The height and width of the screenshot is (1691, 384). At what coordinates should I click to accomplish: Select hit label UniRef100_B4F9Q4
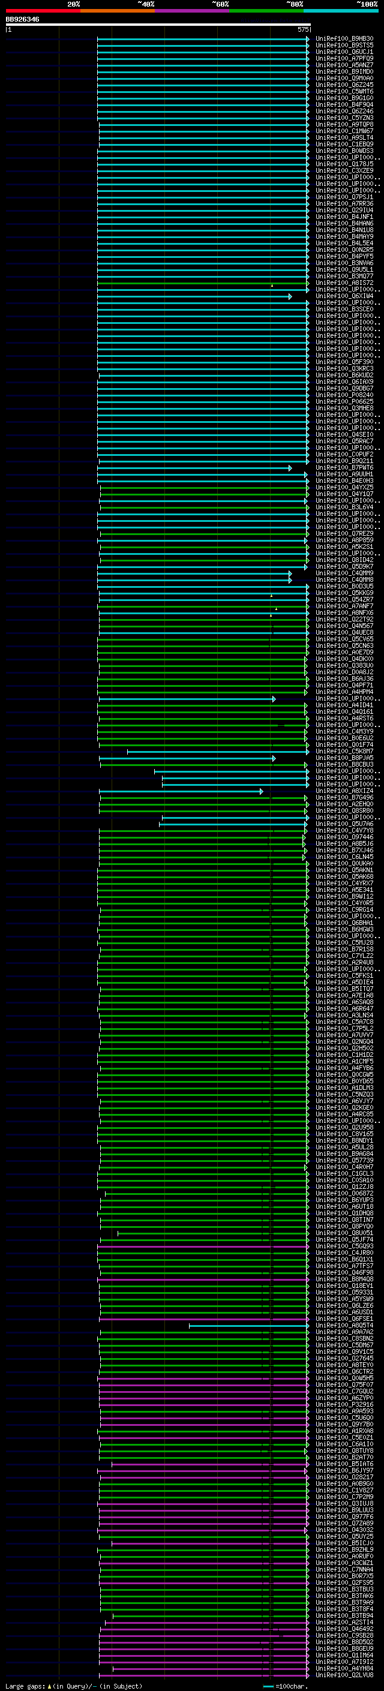tap(344, 104)
